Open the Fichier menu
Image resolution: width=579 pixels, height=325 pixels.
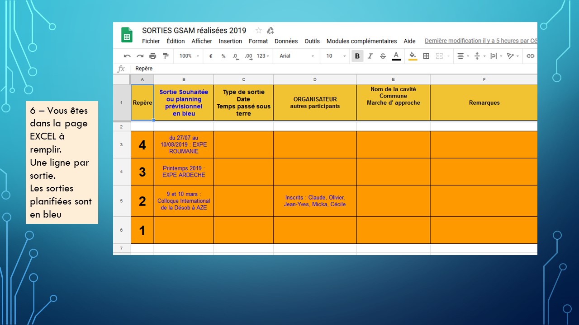coord(151,41)
